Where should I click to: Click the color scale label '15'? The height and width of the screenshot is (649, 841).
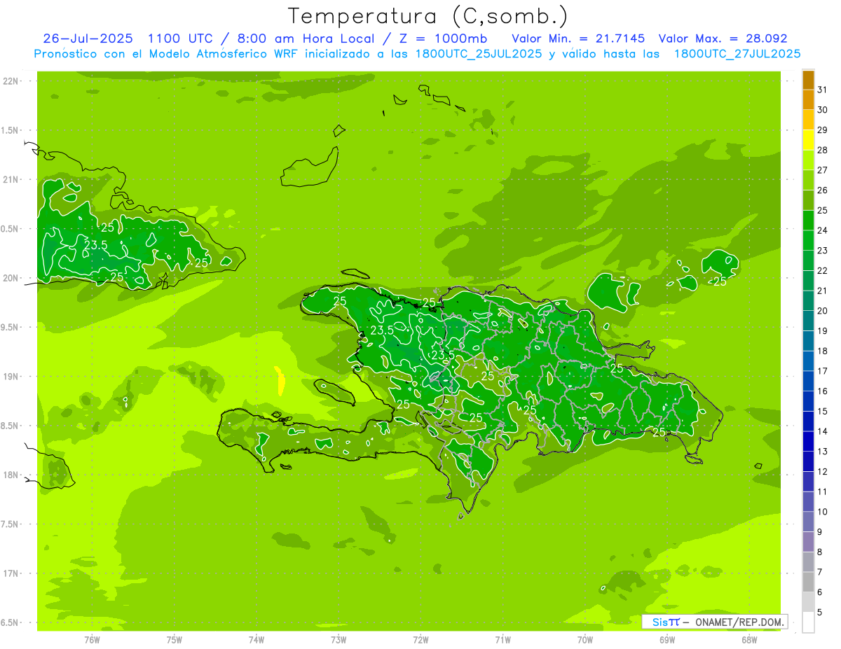coord(823,412)
